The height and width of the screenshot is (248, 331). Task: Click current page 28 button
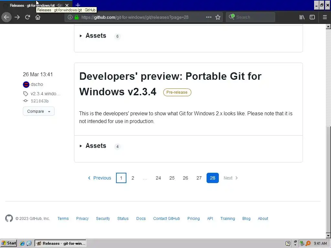(213, 178)
